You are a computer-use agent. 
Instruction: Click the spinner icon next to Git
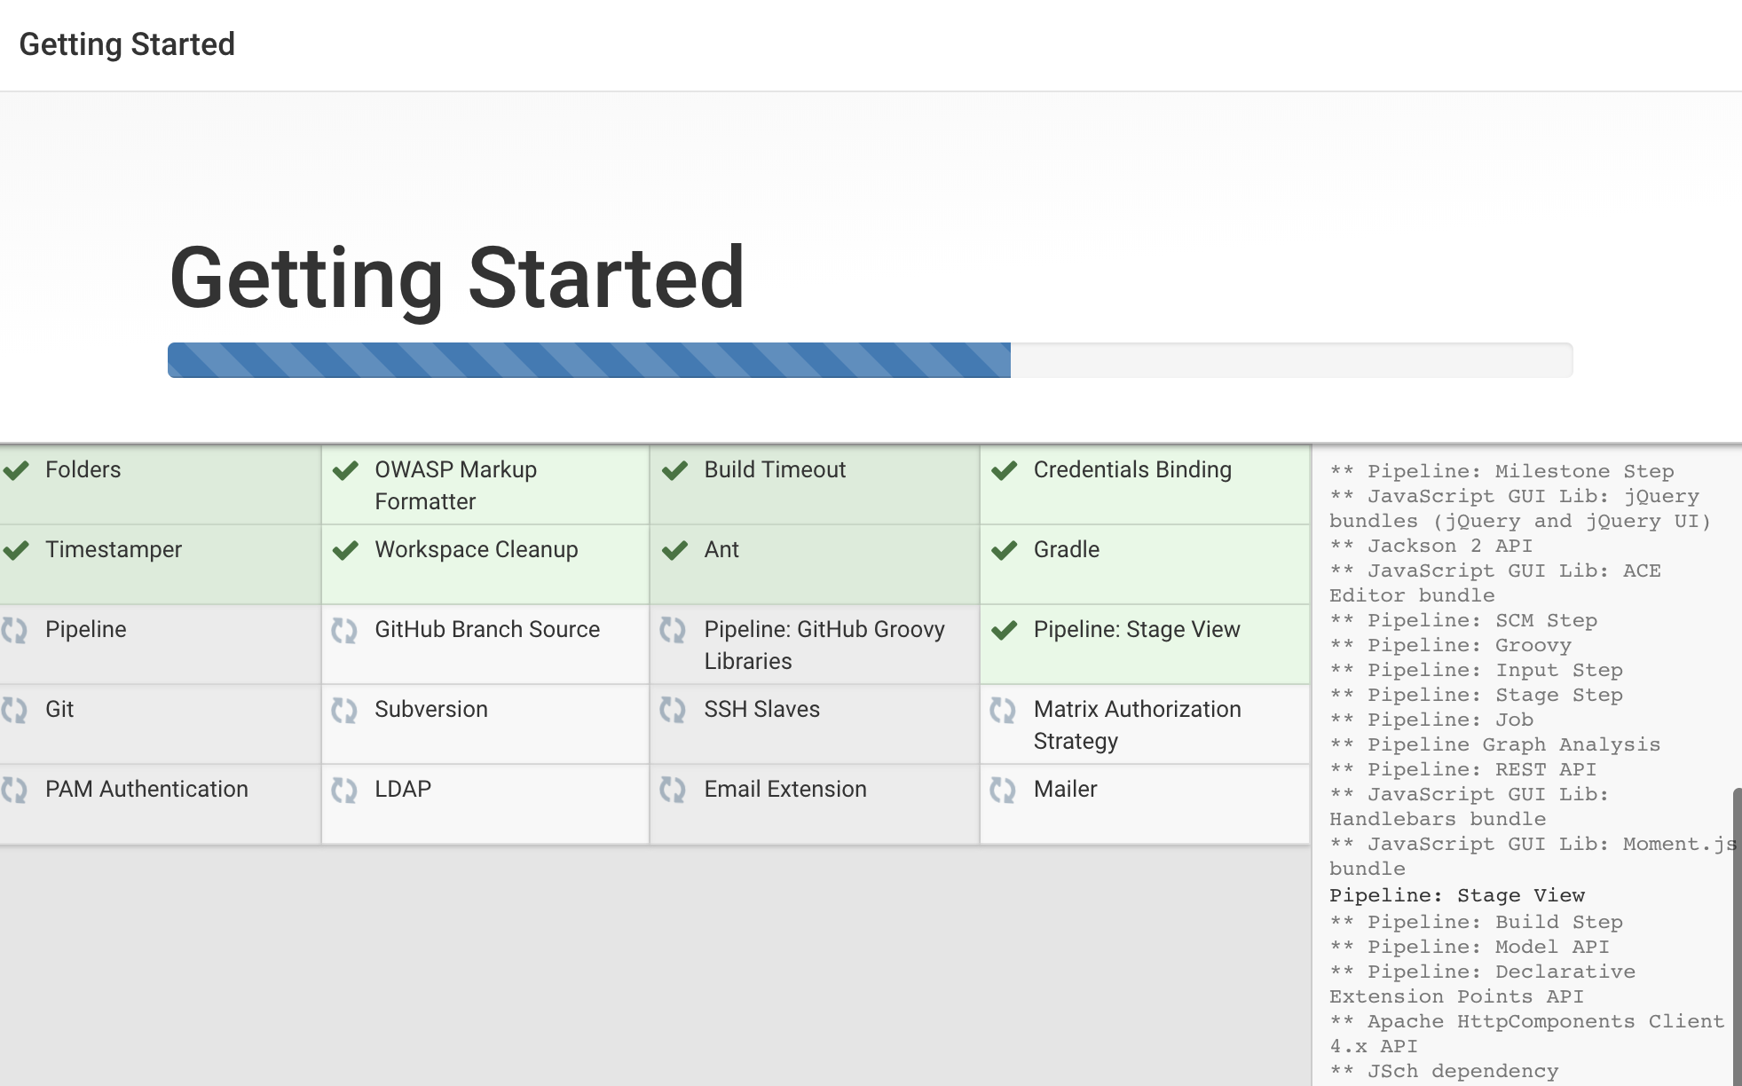click(x=14, y=710)
